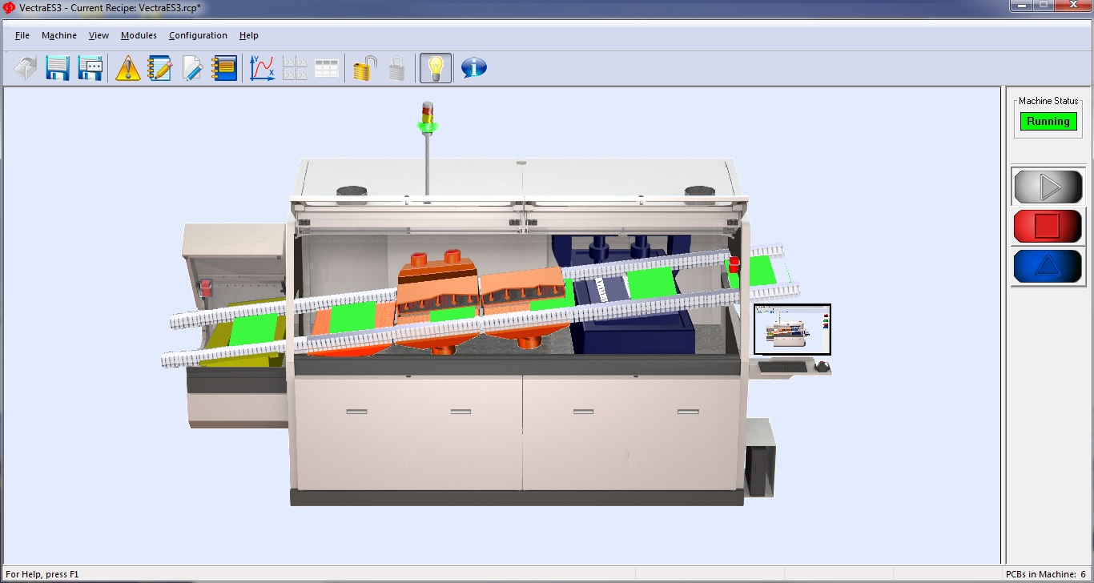
Task: Open the Machine menu
Action: pyautogui.click(x=59, y=35)
